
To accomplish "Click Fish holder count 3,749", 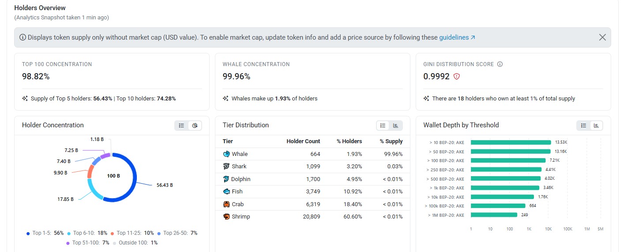I will tap(312, 192).
